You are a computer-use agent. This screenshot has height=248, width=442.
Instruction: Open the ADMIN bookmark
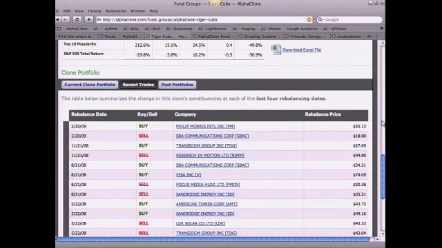(111, 29)
